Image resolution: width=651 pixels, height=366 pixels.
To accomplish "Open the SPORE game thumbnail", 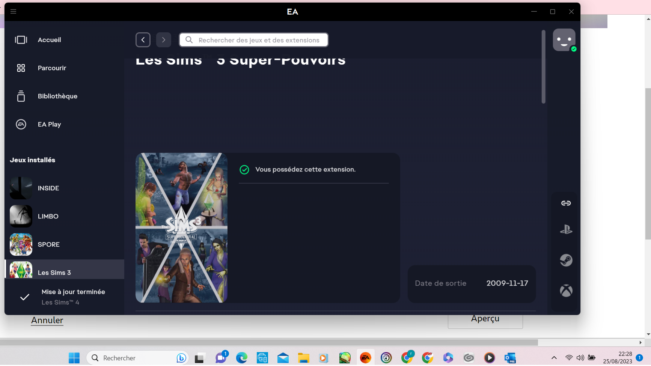I will click(21, 244).
